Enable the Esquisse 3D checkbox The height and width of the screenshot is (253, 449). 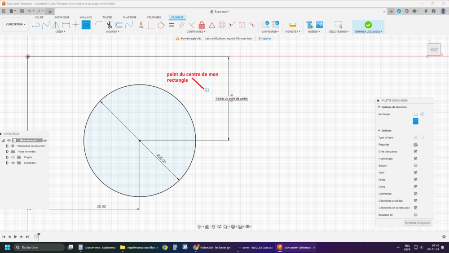(415, 215)
